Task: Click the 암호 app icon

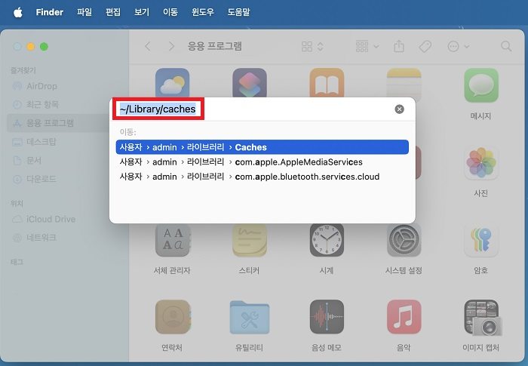Action: (481, 240)
